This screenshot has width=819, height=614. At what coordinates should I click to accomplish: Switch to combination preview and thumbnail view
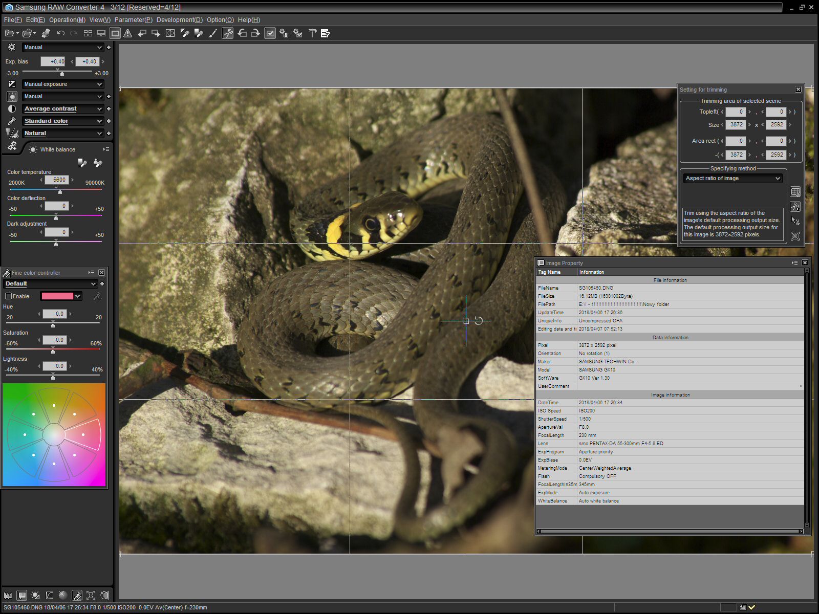(101, 33)
